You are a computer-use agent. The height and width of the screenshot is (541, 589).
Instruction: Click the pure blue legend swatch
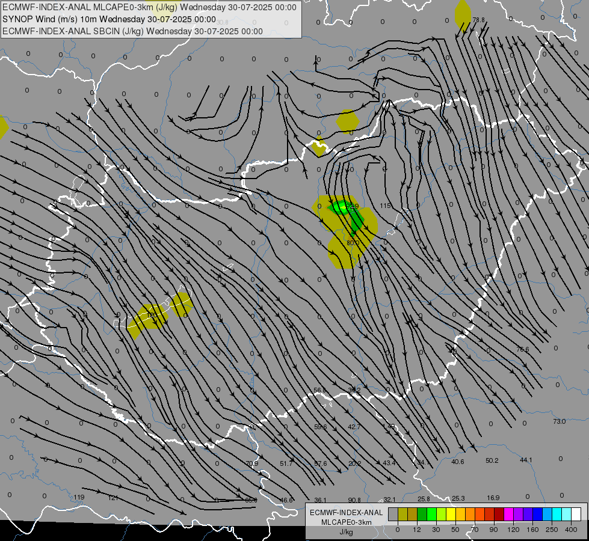pyautogui.click(x=538, y=514)
